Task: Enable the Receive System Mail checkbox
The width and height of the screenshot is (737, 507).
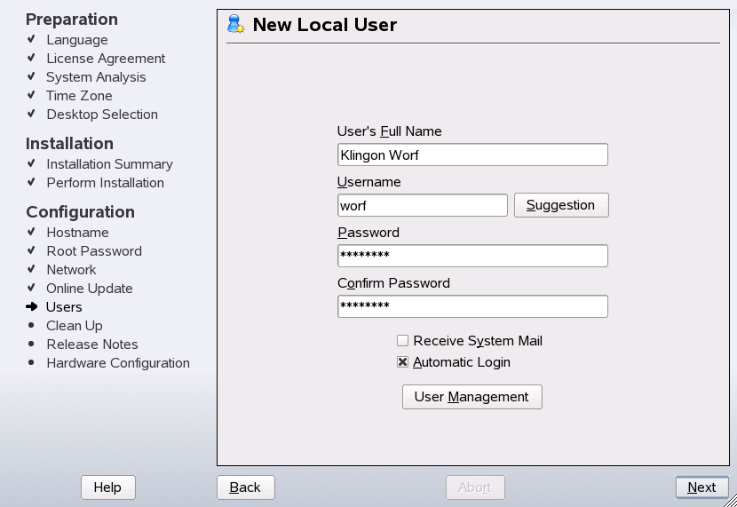Action: tap(403, 341)
